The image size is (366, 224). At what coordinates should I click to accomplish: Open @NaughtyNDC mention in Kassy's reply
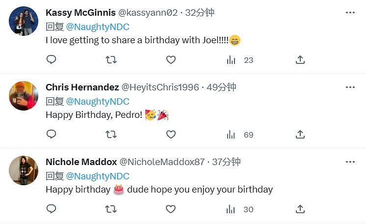pos(97,27)
